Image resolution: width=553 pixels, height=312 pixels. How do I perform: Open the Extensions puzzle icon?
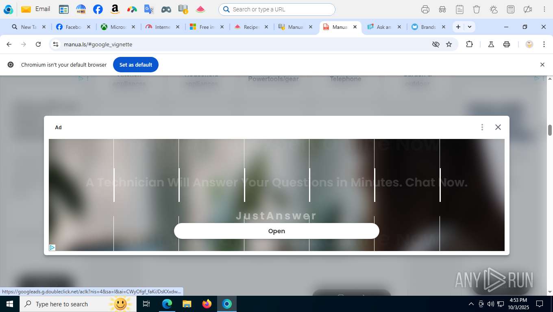pyautogui.click(x=469, y=44)
